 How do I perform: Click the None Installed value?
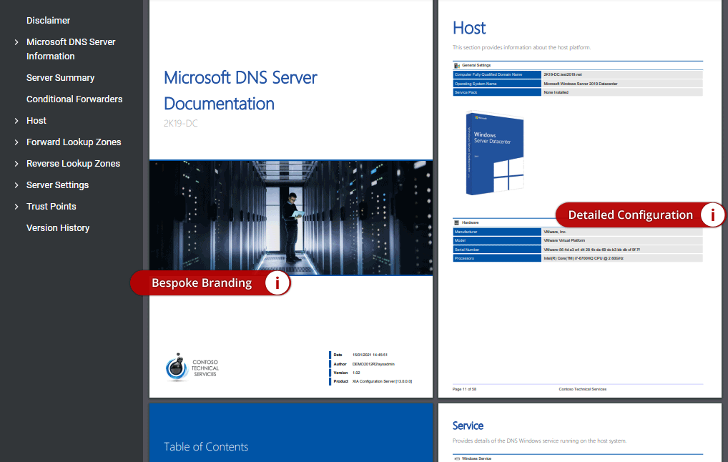pyautogui.click(x=556, y=92)
